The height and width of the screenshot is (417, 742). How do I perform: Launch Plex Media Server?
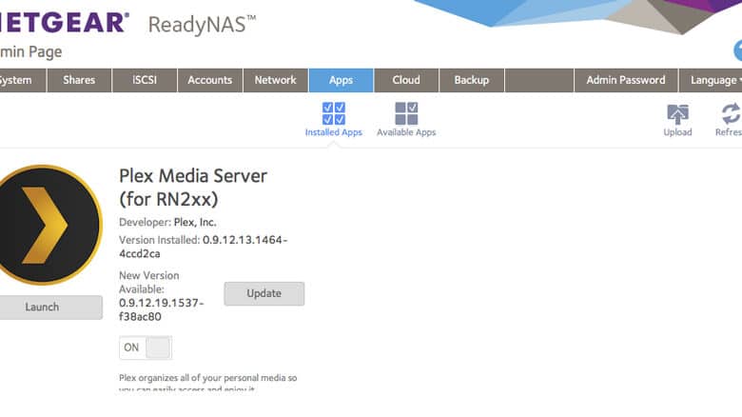click(x=49, y=308)
